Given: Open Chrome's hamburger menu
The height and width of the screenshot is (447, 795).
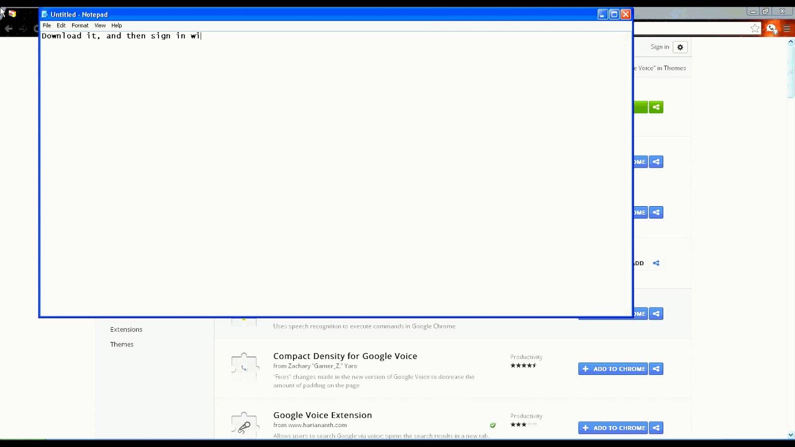Looking at the screenshot, I should coord(786,29).
